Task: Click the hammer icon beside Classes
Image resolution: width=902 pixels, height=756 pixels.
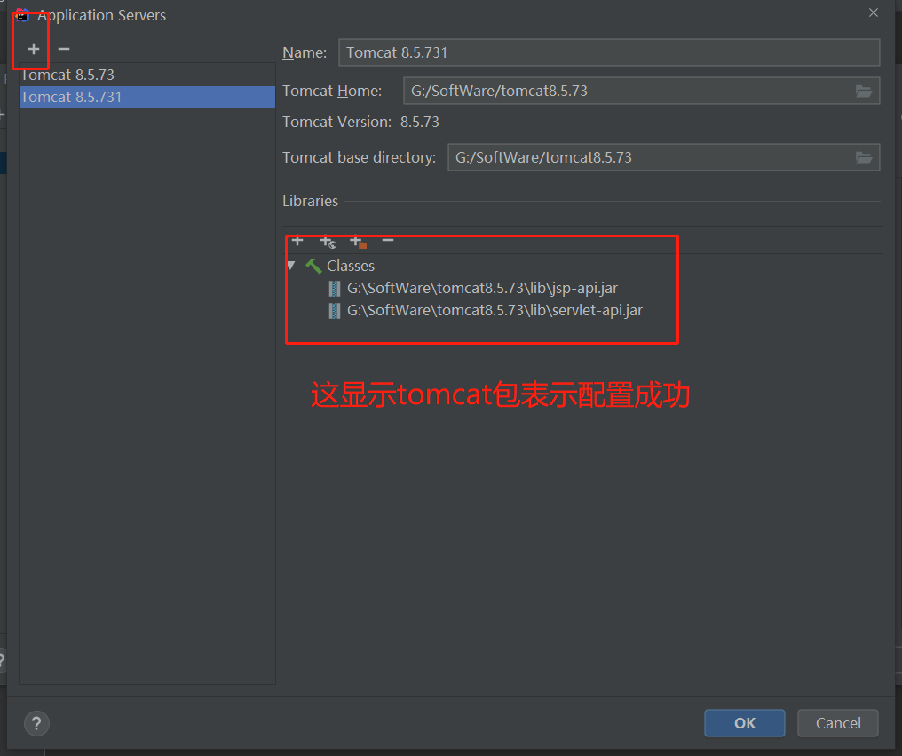Action: tap(313, 266)
